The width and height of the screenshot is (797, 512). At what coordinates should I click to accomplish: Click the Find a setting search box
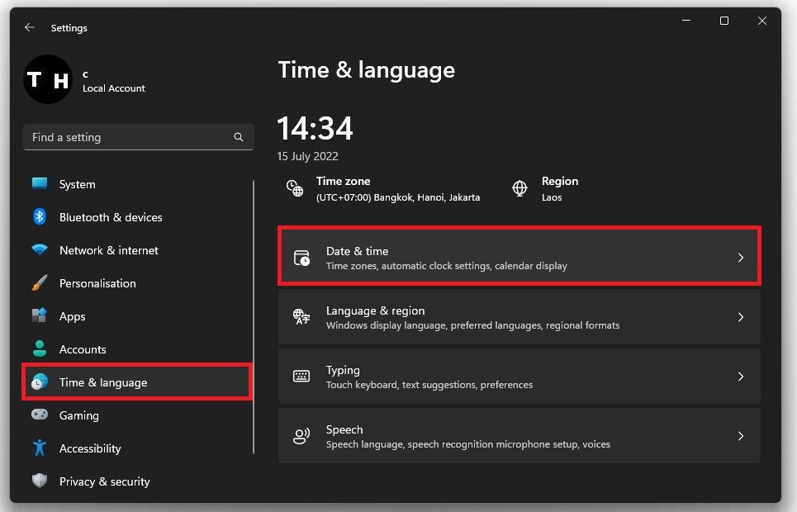click(138, 137)
